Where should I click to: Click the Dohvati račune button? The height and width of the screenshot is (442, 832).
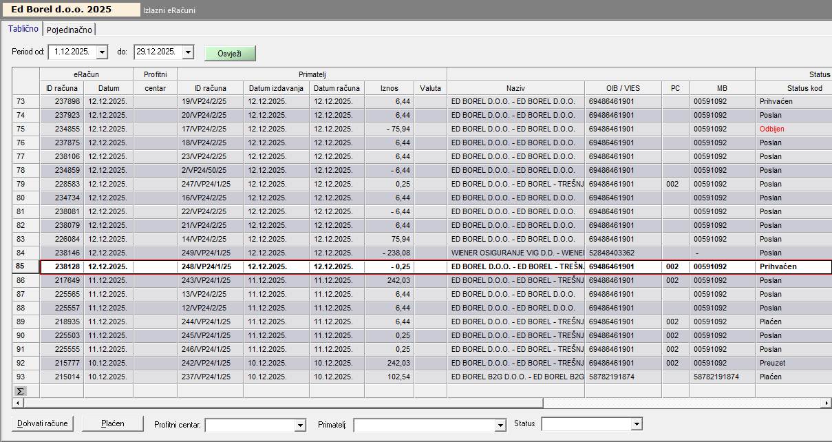point(43,423)
